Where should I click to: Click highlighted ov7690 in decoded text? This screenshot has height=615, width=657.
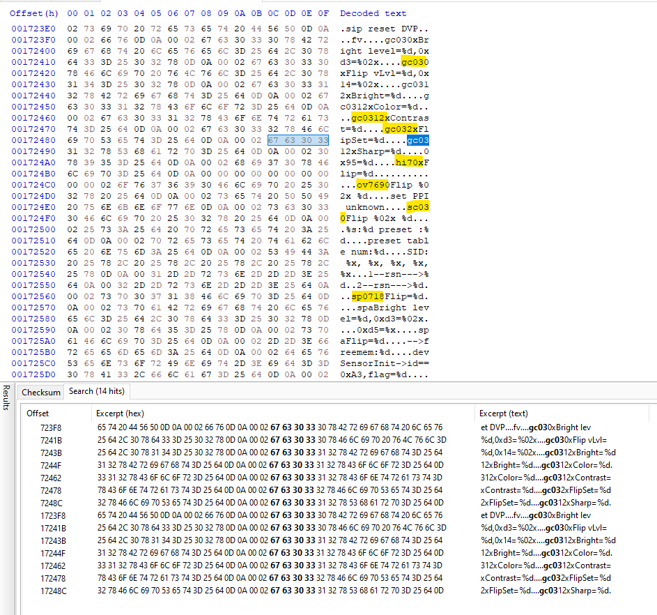click(x=373, y=185)
